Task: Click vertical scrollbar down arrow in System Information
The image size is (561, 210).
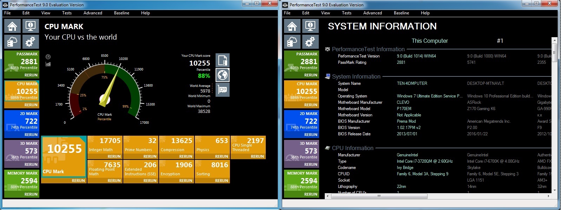Action: 555,190
